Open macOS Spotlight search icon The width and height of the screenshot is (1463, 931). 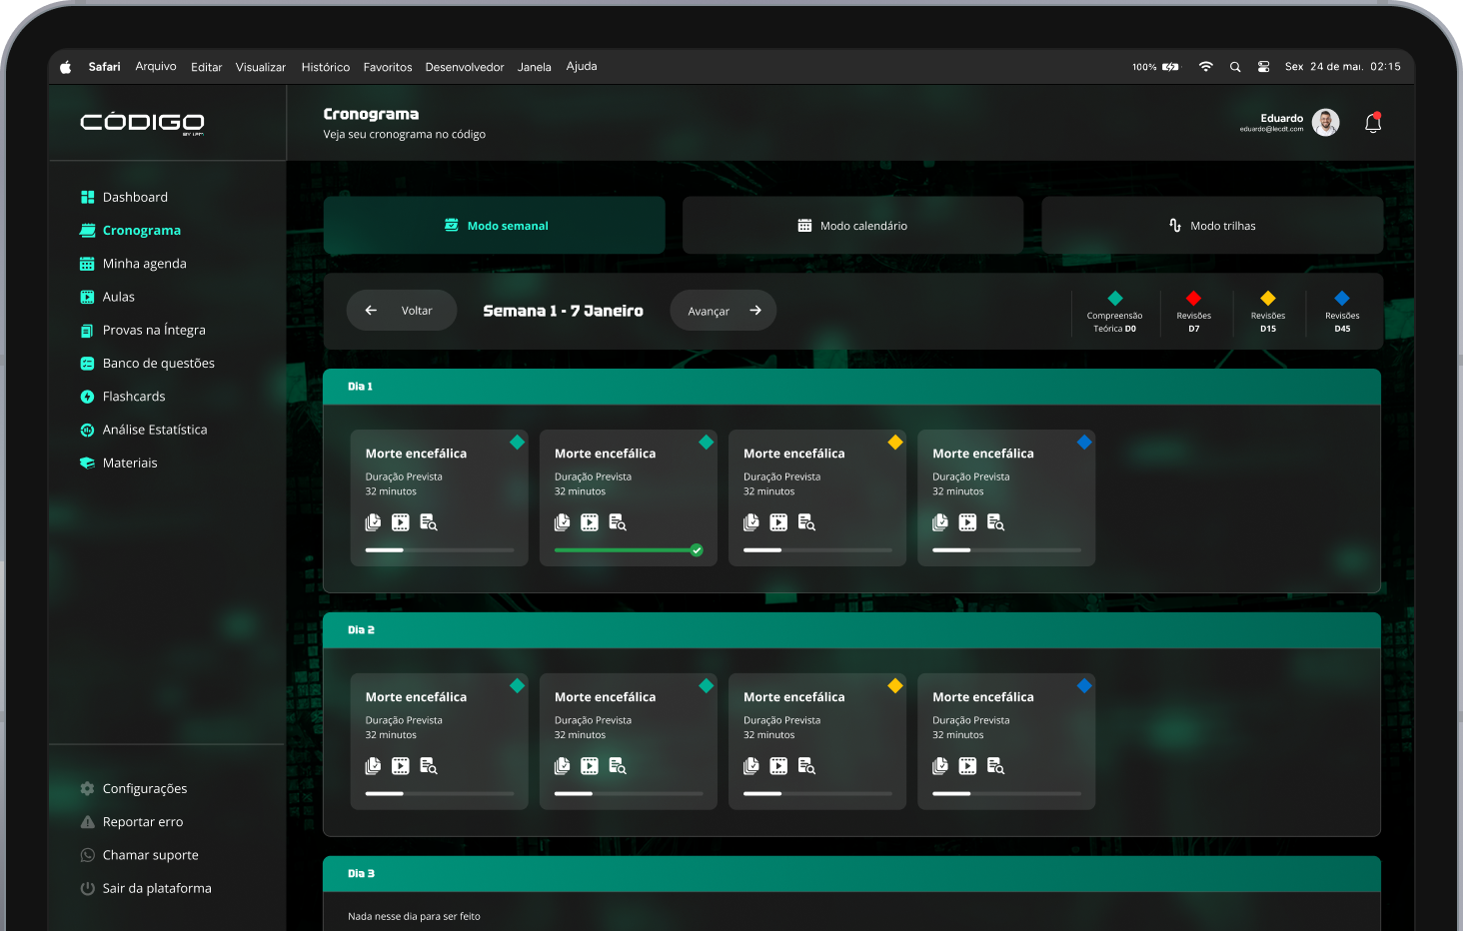coord(1235,67)
